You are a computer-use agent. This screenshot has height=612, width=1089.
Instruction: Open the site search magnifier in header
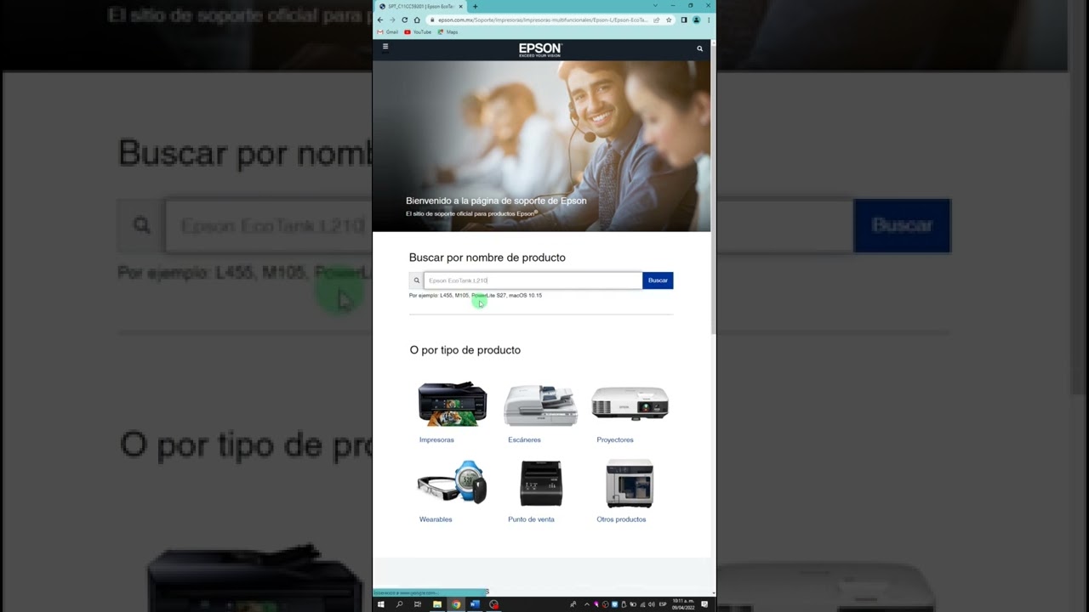tap(700, 48)
